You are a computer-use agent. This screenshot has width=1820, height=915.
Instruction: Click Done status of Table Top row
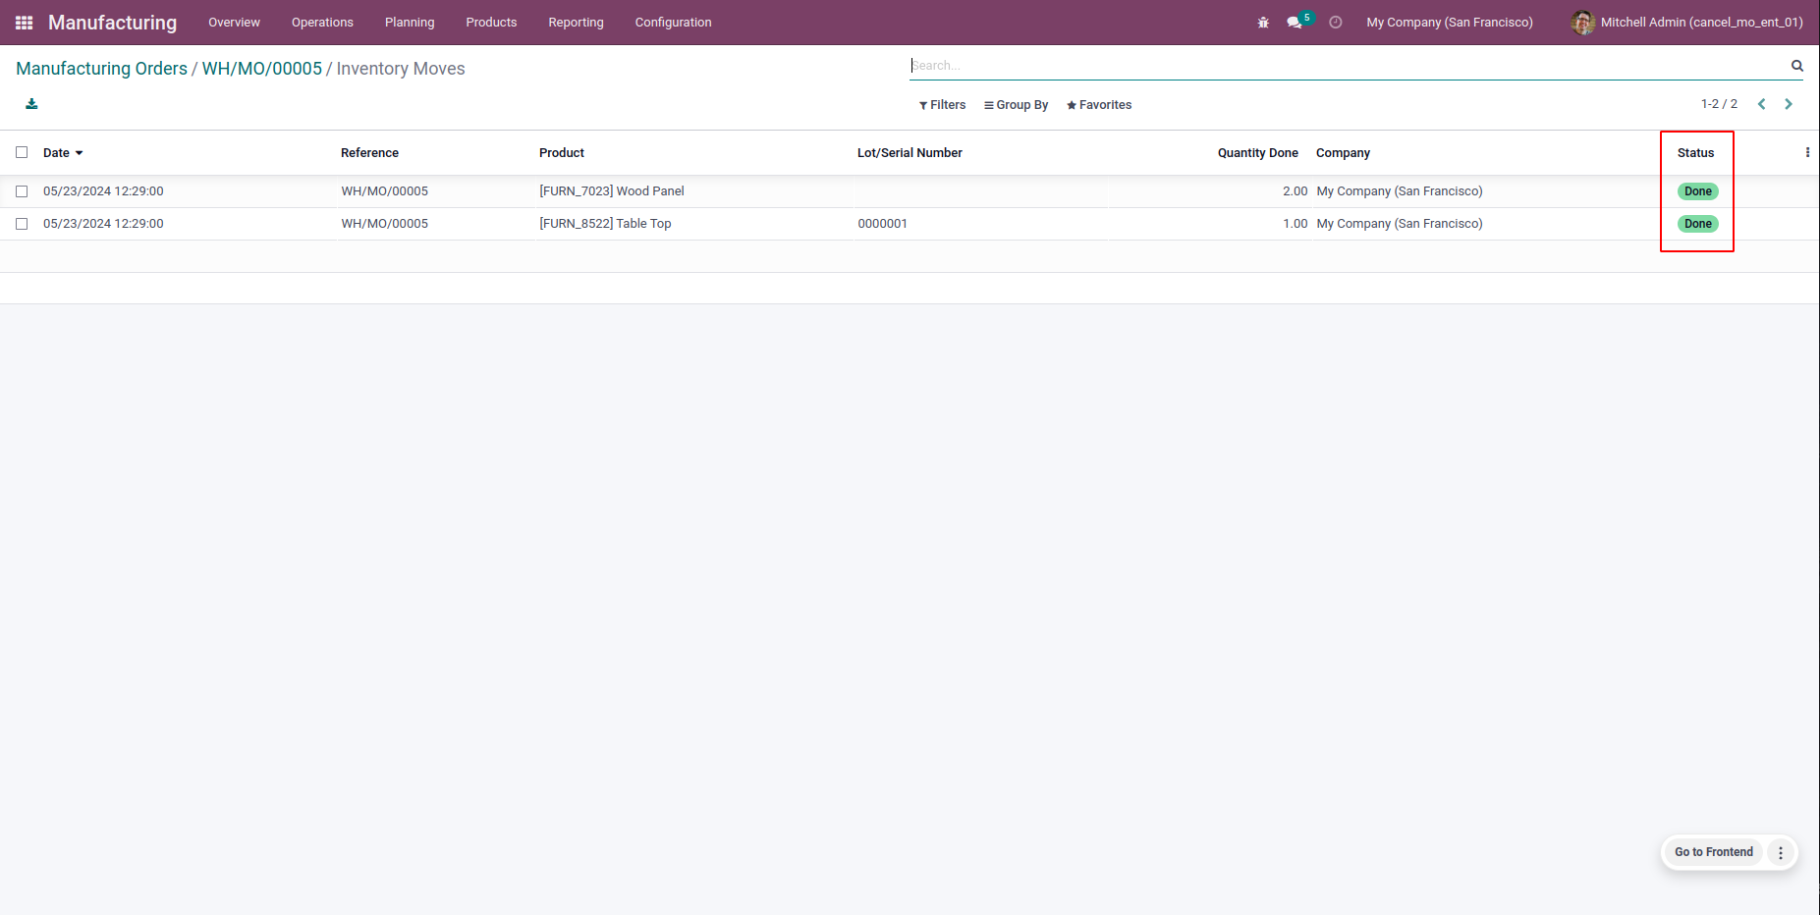tap(1698, 224)
